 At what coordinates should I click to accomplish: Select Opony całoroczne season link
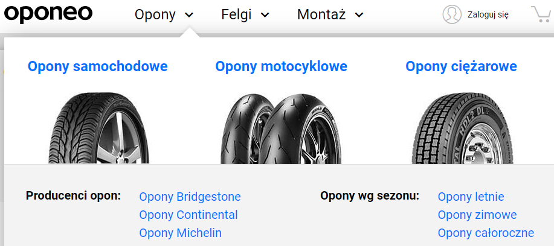486,233
